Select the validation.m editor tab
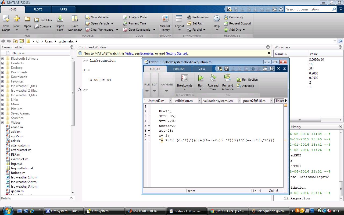Screen dimensions: 344x215 coord(184,101)
